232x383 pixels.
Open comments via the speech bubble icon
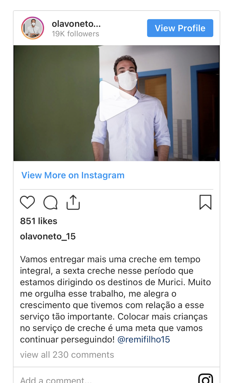pos(51,202)
